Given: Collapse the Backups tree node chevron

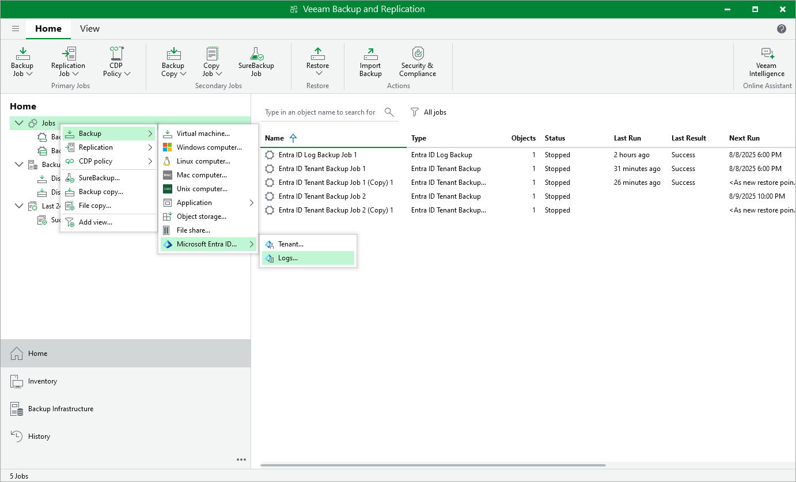Looking at the screenshot, I should click(x=19, y=165).
